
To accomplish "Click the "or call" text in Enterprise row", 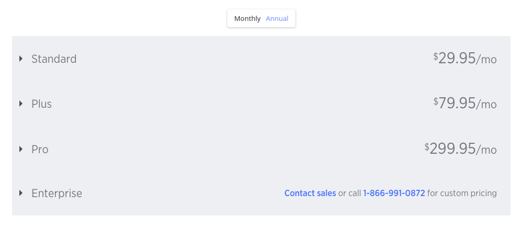I will pyautogui.click(x=349, y=193).
